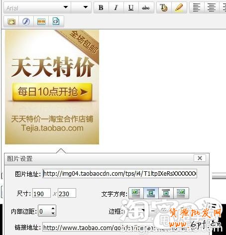The image size is (226, 235).
Task: Click the width field showing 190
Action: pos(41,193)
